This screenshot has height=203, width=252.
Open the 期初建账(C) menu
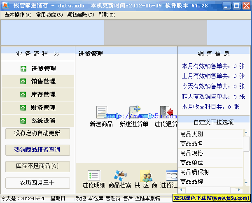[x=81, y=15]
